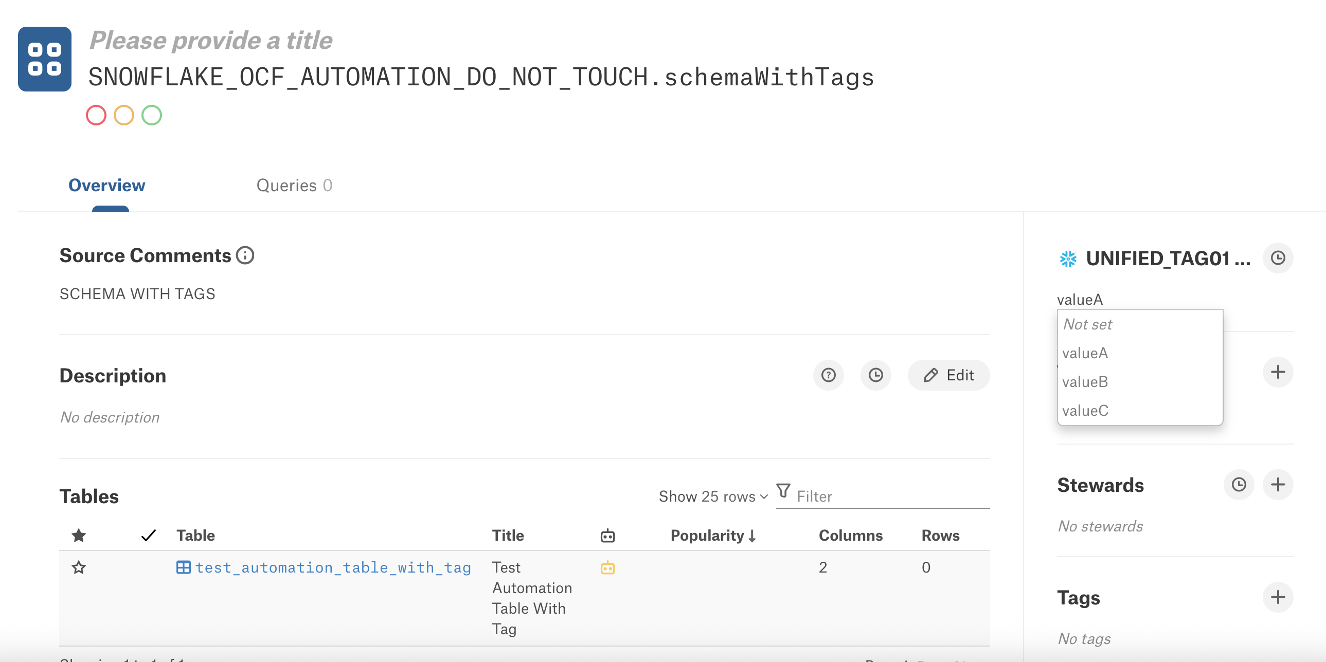This screenshot has width=1326, height=662.
Task: View Description history clock icon
Action: click(x=875, y=375)
